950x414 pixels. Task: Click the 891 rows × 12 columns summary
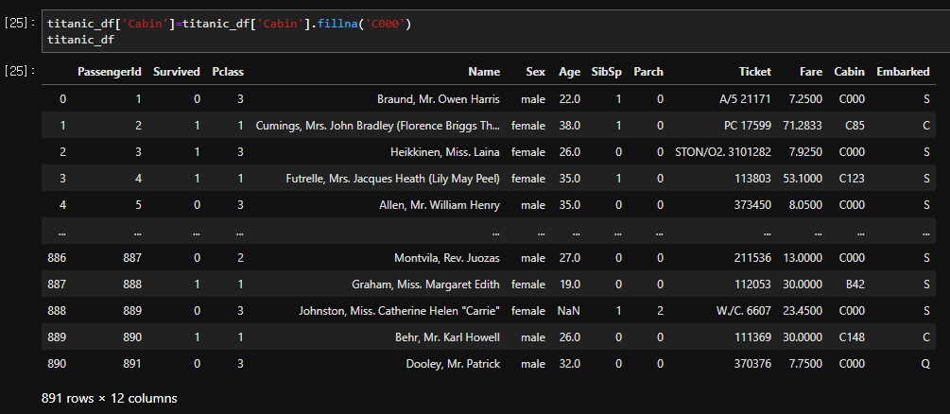click(109, 398)
